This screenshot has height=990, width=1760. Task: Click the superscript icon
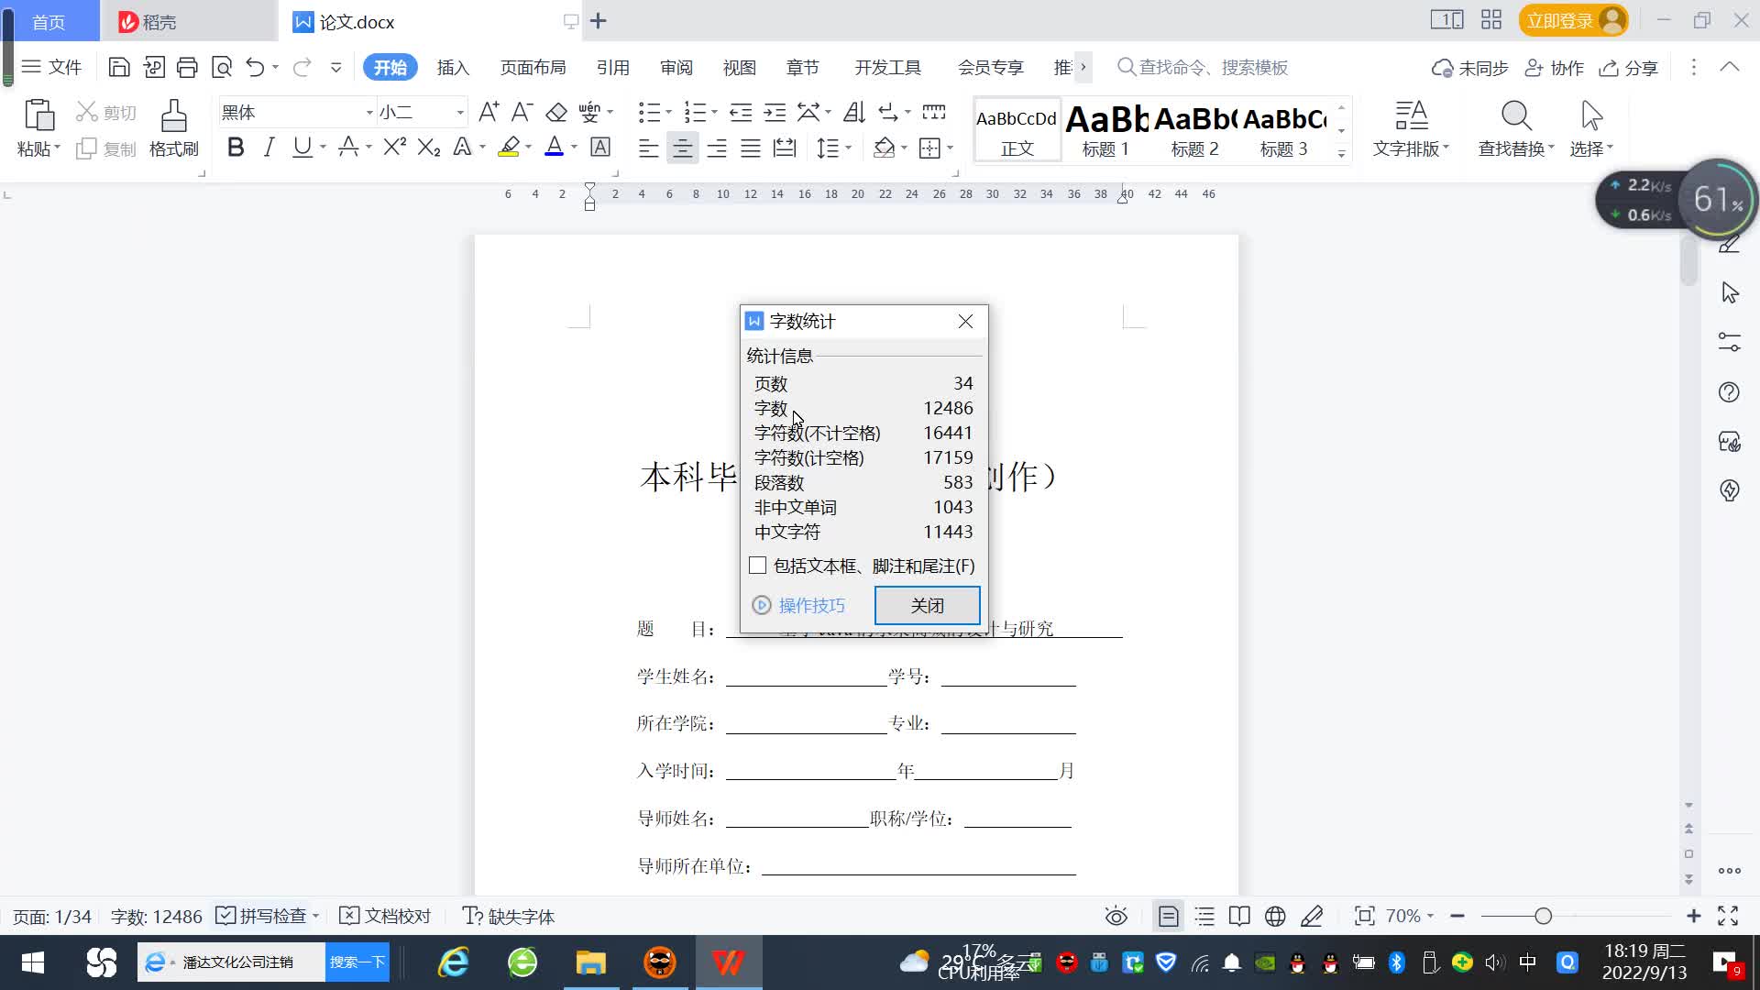point(394,148)
